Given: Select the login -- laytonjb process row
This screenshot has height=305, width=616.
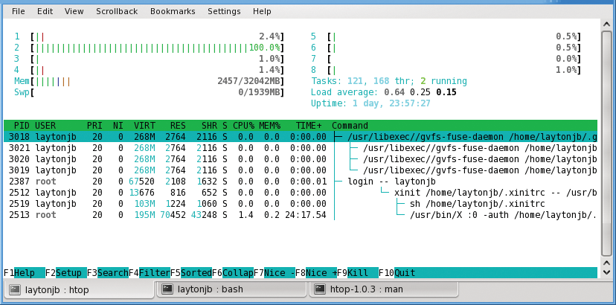Looking at the screenshot, I should pyautogui.click(x=301, y=182).
